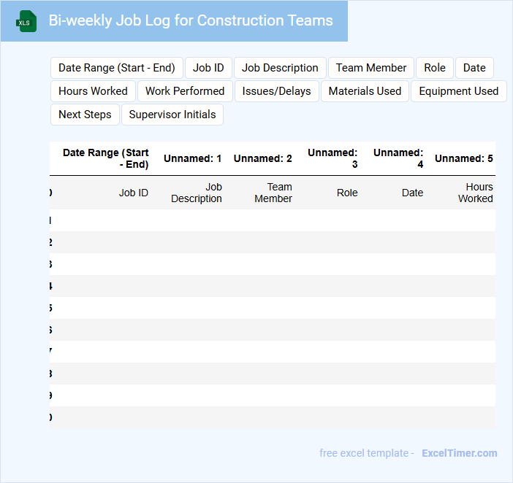This screenshot has height=483, width=513.
Task: Select the Date Range (Start - End) tag
Action: (116, 68)
